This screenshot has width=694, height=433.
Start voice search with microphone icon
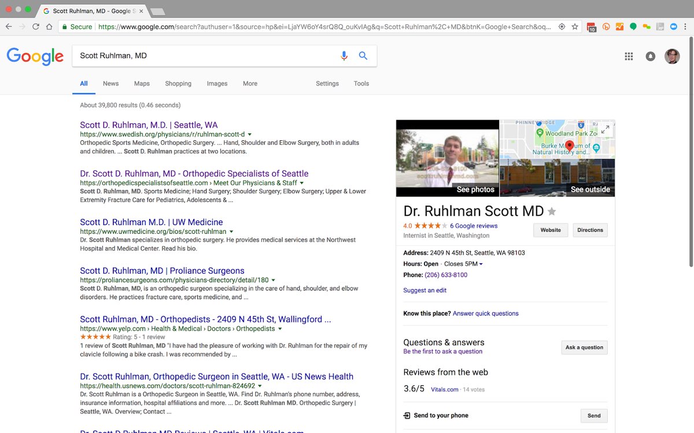tap(344, 56)
